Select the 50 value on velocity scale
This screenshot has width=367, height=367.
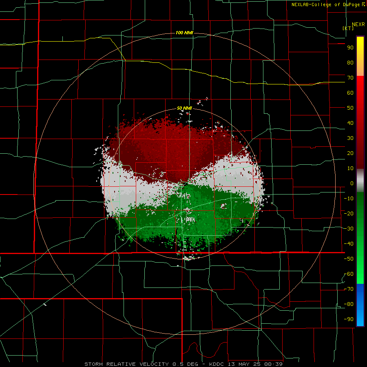(x=350, y=108)
